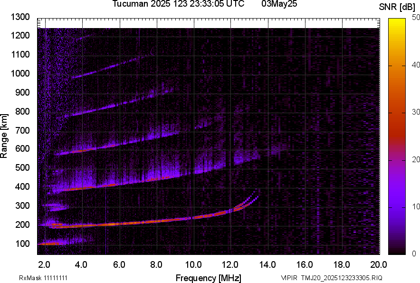Click the frequency tick label '18.0'
This screenshot has width=420, height=283.
pos(342,265)
